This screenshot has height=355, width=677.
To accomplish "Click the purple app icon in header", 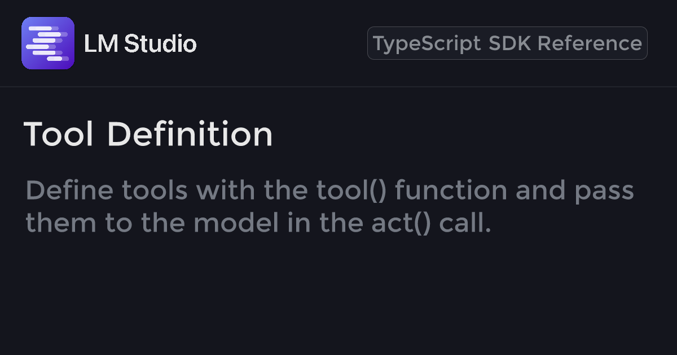I will pos(48,43).
